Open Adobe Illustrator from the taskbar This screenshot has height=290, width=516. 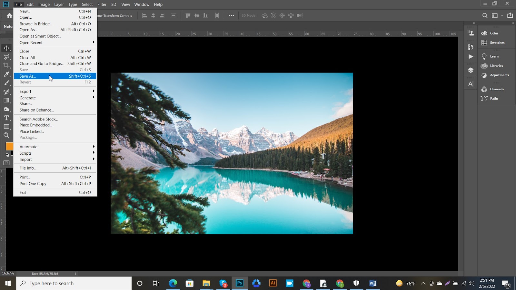[x=273, y=283]
